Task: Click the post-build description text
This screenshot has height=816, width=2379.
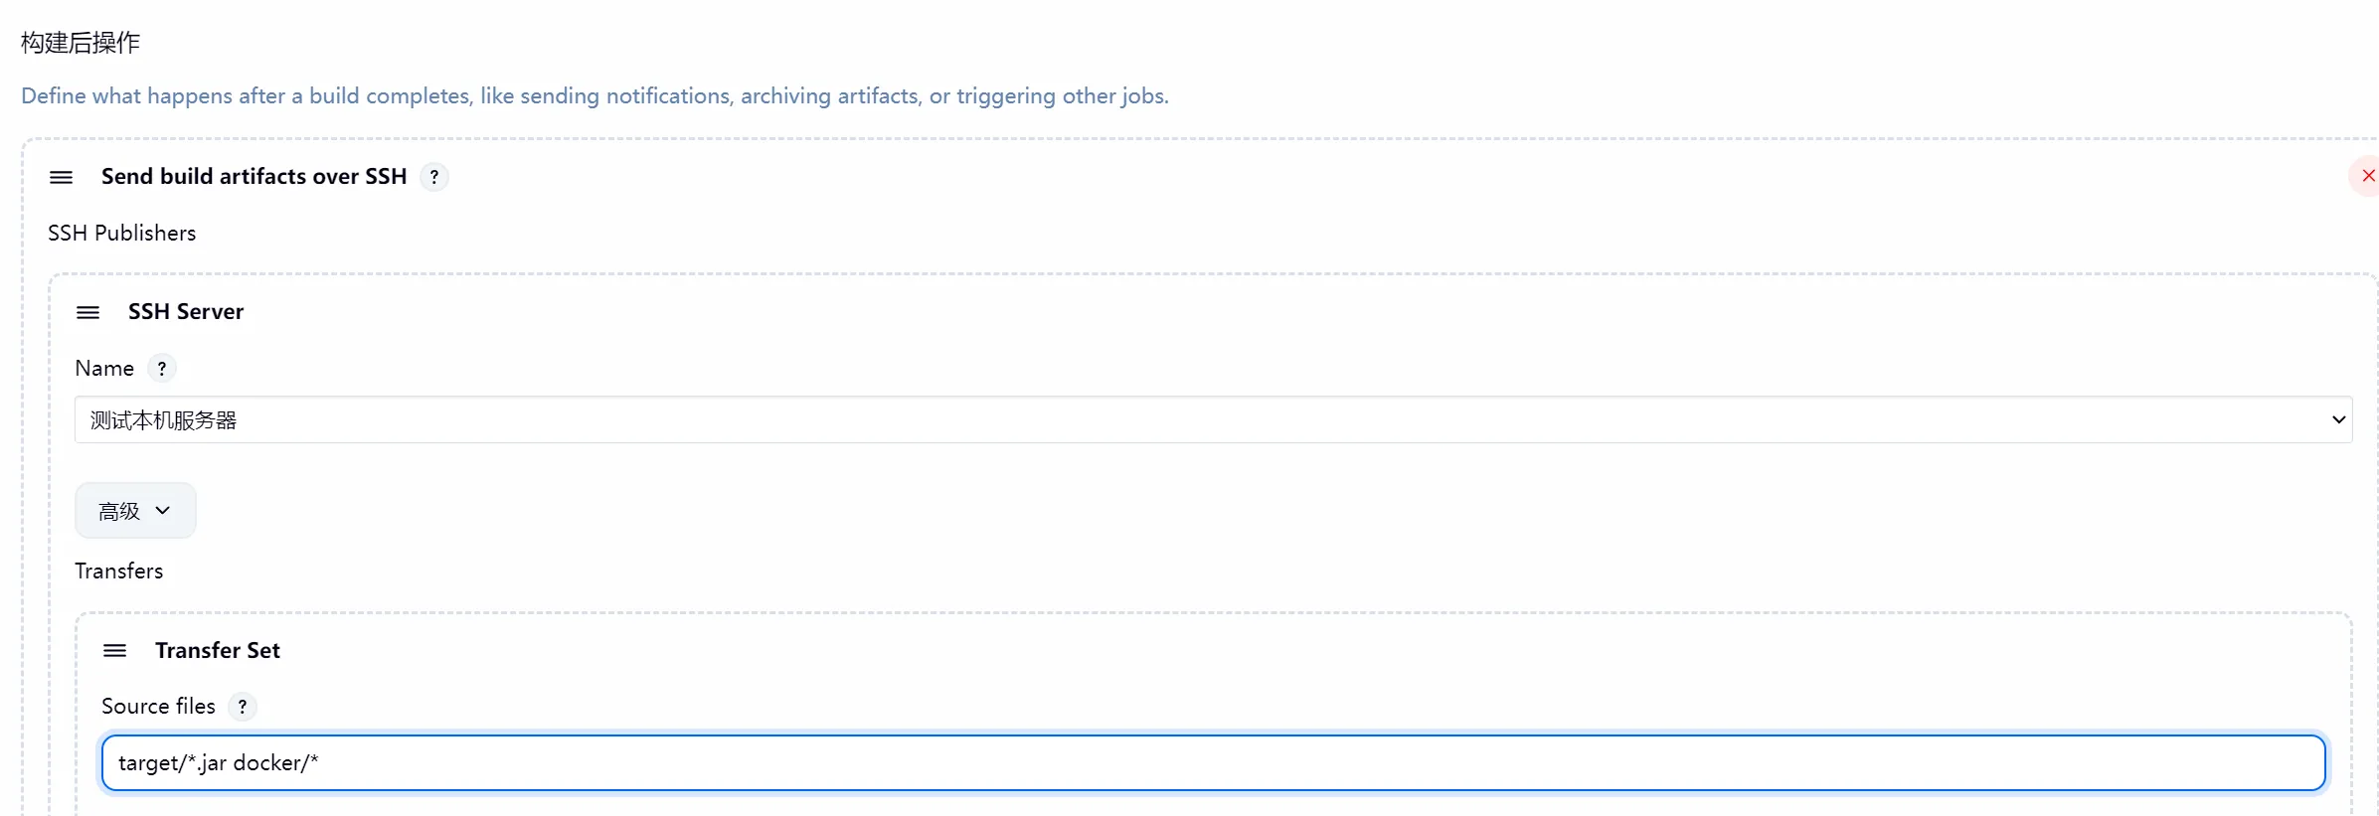Action: point(595,96)
